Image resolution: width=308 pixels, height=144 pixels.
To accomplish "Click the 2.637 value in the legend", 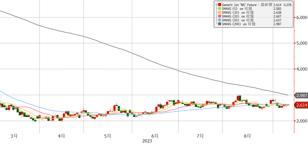I will (x=277, y=20).
